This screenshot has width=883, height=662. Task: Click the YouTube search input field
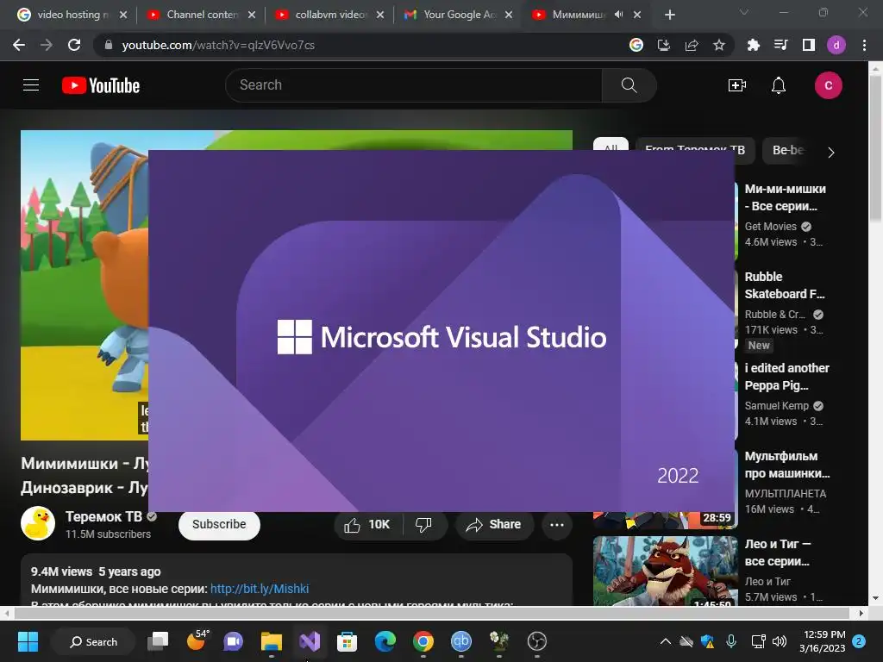tap(413, 85)
